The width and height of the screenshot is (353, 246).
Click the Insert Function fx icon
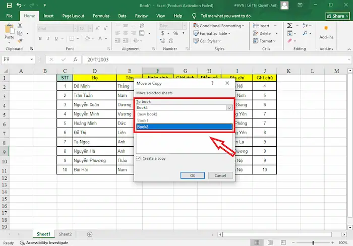coord(72,58)
